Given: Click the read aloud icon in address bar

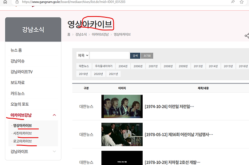Looking at the screenshot, I should tap(233, 2).
